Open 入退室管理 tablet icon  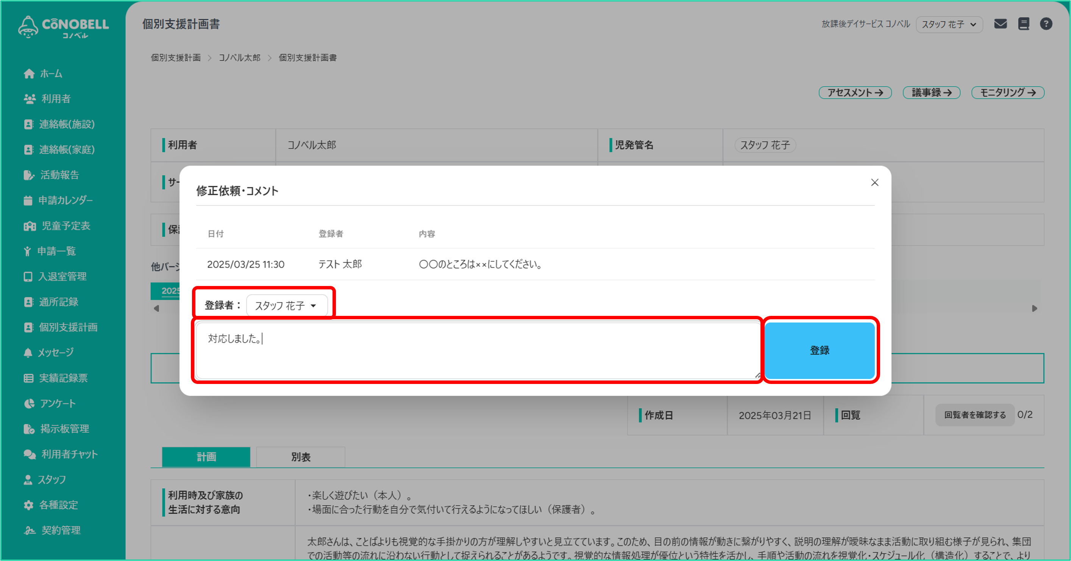tap(28, 277)
